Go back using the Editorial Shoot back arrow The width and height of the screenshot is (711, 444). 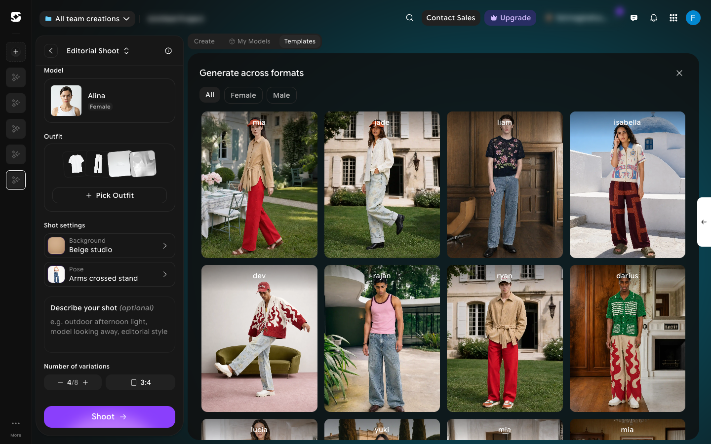[51, 51]
